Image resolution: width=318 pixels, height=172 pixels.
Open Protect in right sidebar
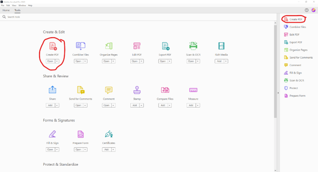[291, 88]
